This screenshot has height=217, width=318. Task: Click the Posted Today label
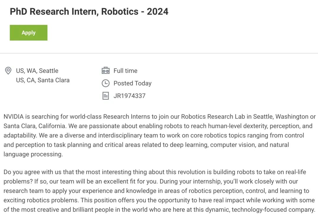(132, 83)
